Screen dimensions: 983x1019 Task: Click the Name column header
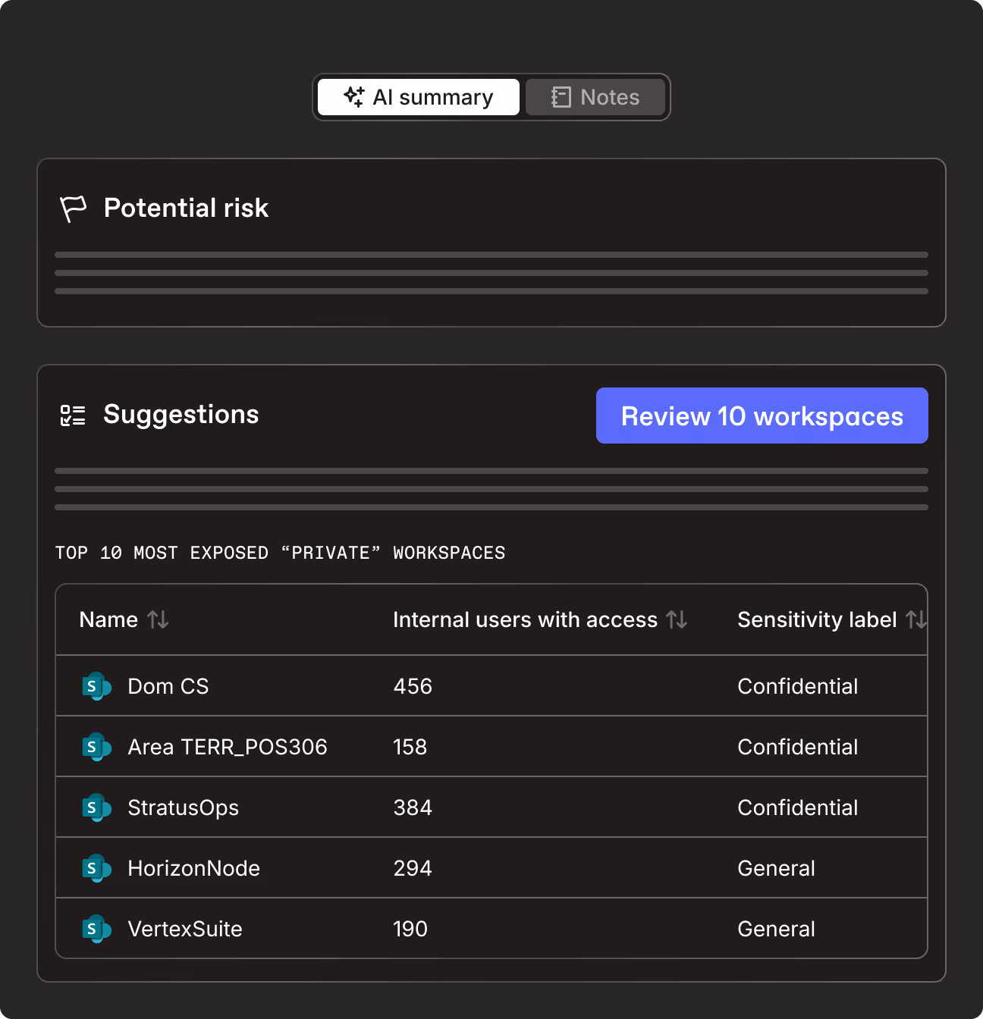108,619
